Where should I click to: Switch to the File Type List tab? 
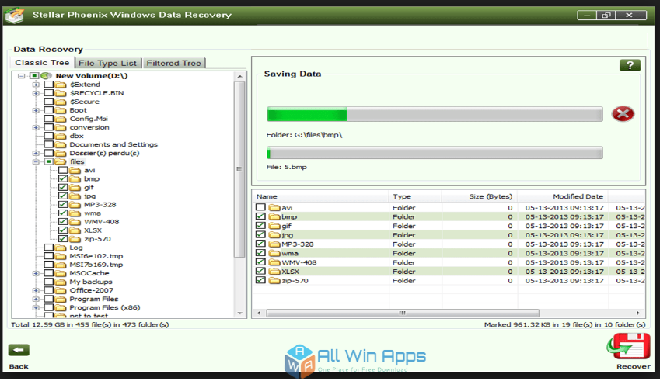click(x=108, y=63)
